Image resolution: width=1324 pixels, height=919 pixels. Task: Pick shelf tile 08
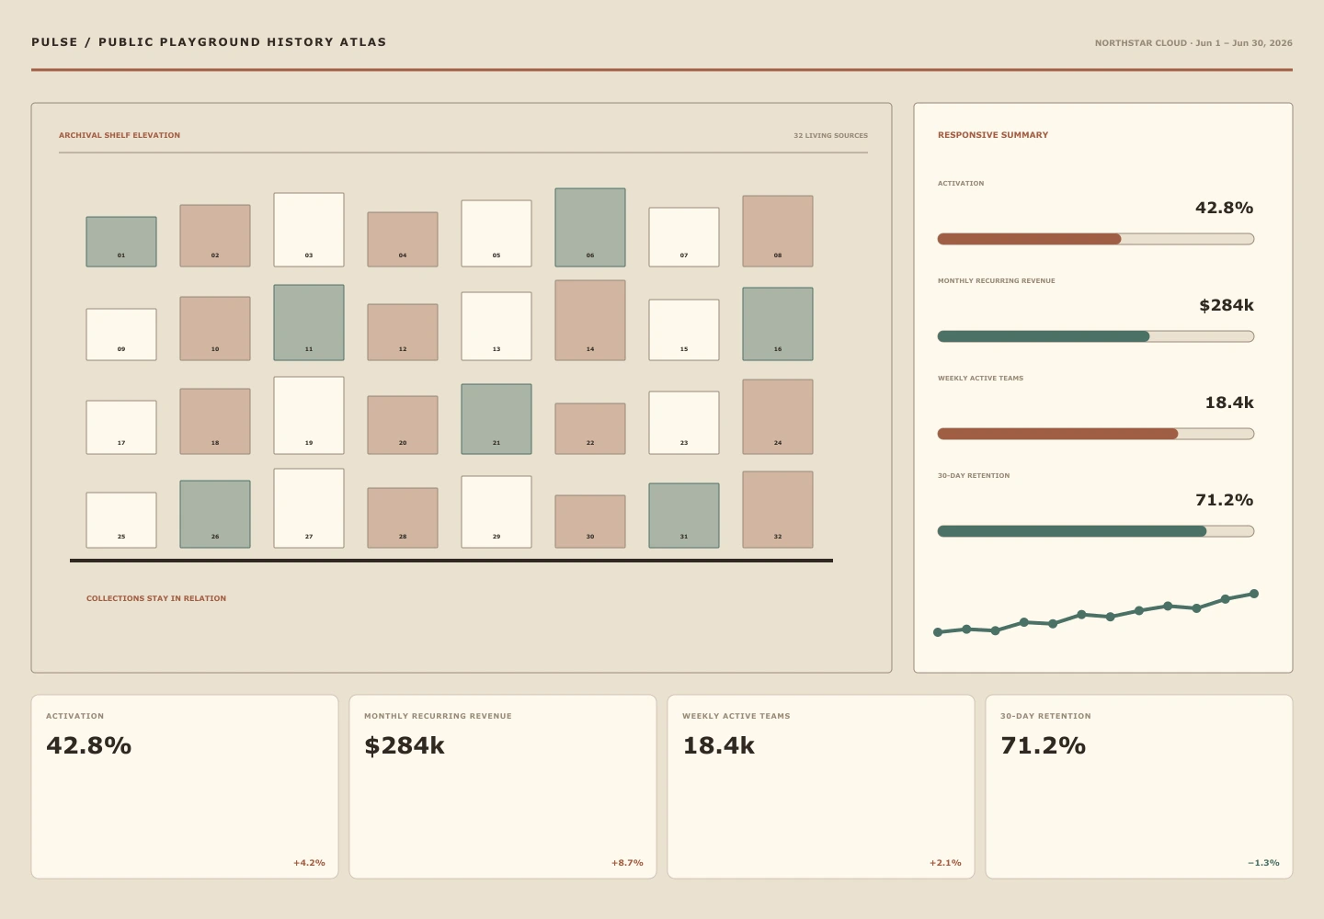pos(778,232)
